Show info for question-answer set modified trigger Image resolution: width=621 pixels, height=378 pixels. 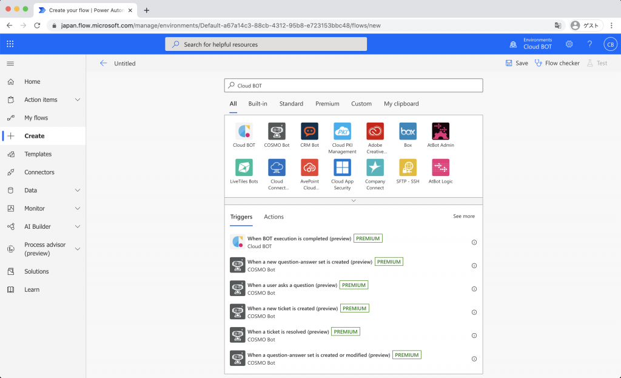click(474, 359)
